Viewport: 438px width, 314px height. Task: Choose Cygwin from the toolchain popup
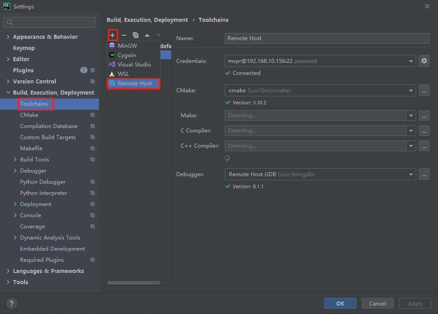click(133, 55)
